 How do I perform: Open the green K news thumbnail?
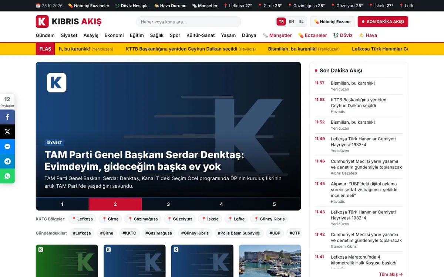click(x=67, y=261)
